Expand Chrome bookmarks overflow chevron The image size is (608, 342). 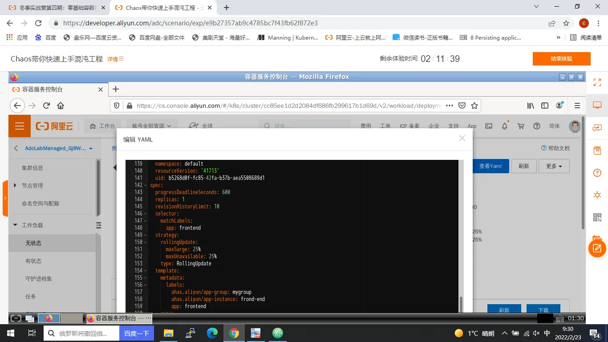[x=558, y=38]
